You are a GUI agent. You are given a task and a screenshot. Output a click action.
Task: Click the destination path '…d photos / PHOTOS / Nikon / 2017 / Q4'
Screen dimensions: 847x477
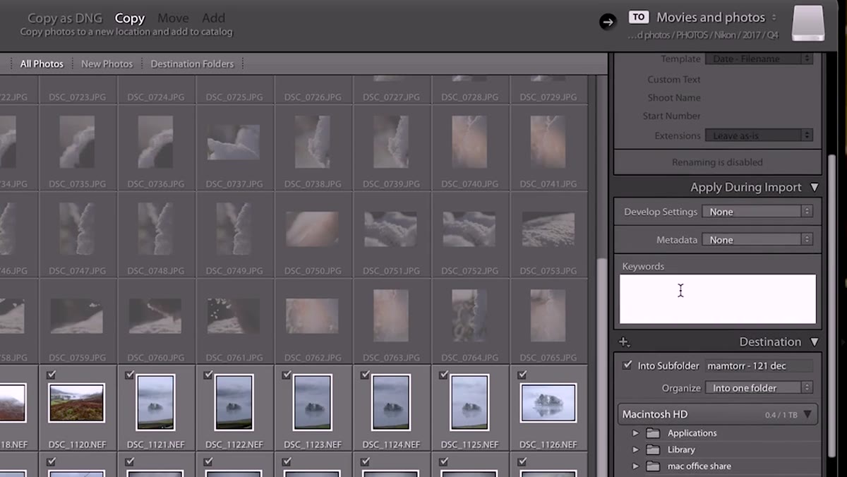[x=702, y=35]
